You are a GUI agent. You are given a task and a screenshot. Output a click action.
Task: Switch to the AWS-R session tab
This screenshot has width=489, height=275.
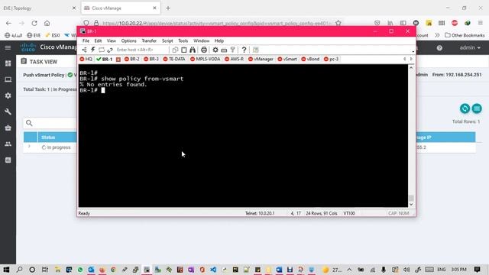point(235,59)
